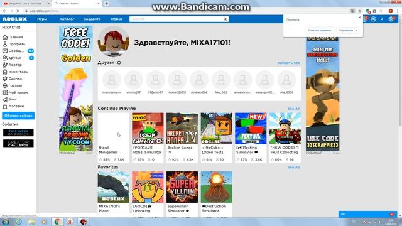
Task: Open Профиль profile in the sidebar
Action: click(14, 44)
